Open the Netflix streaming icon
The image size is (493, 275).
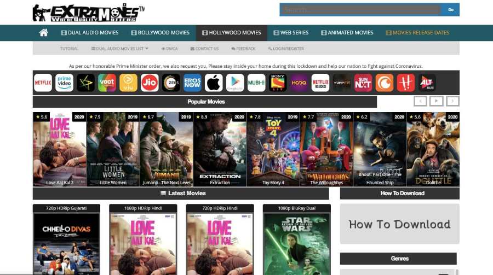coord(43,83)
